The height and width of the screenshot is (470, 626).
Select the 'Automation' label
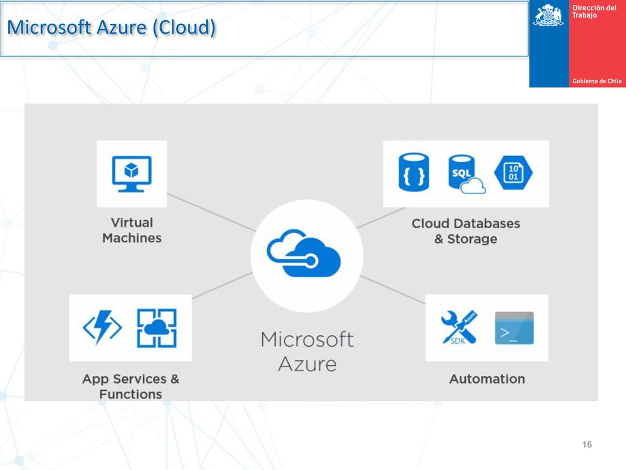(487, 379)
